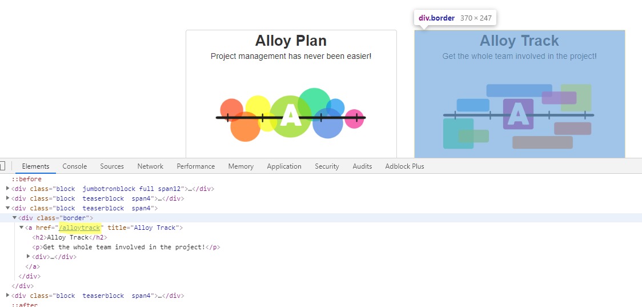Select the h2 Alloy Track element row
This screenshot has width=642, height=307.
click(70, 237)
